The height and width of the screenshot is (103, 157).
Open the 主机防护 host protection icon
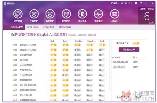[x=34, y=14]
